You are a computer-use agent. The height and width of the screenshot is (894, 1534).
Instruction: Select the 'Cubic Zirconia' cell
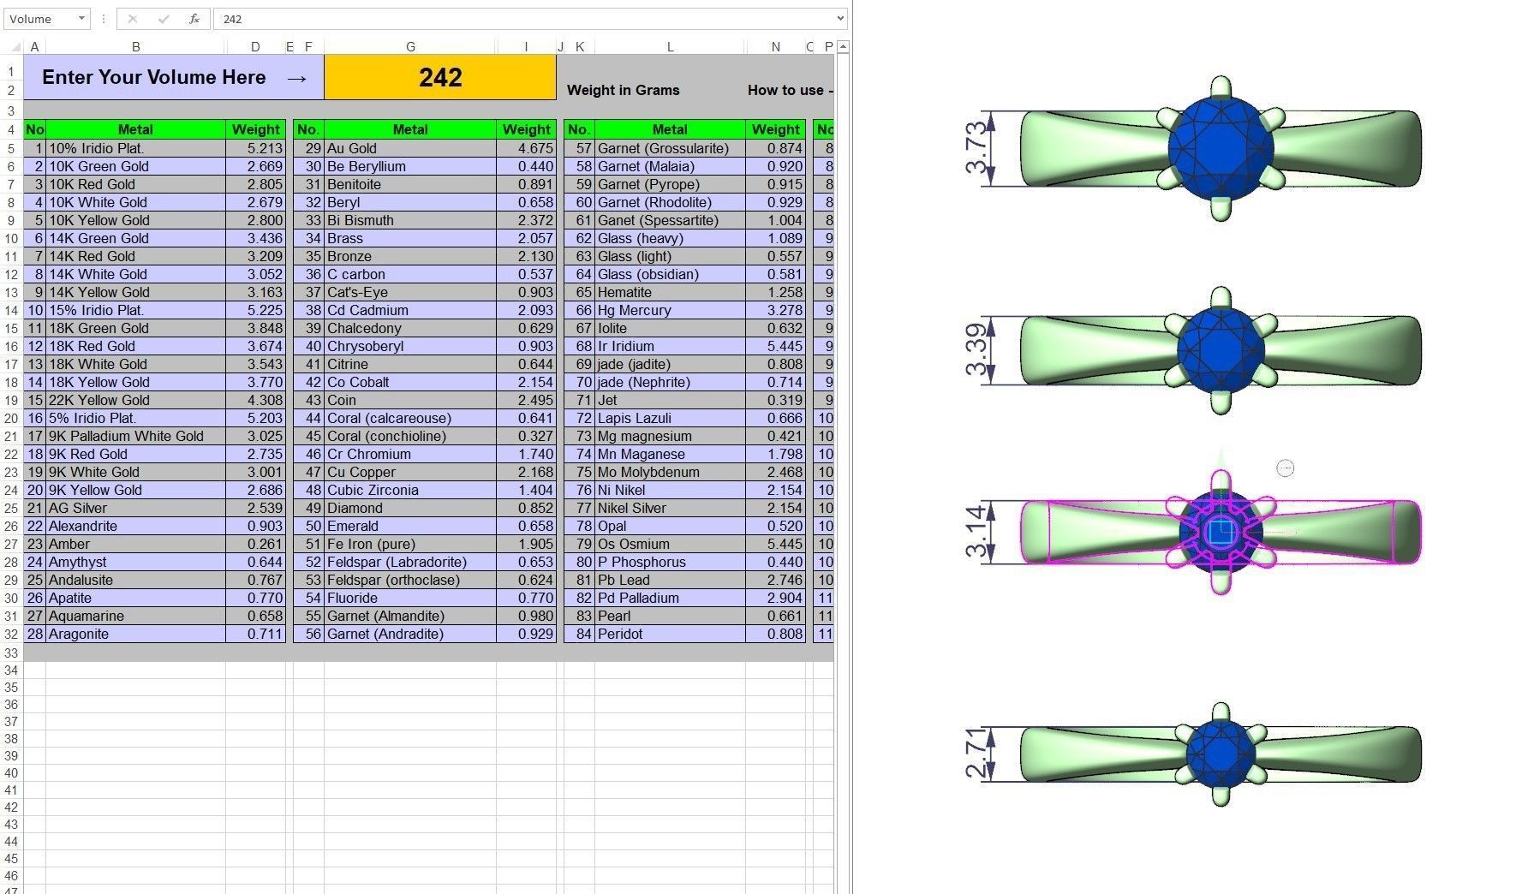[x=410, y=490]
